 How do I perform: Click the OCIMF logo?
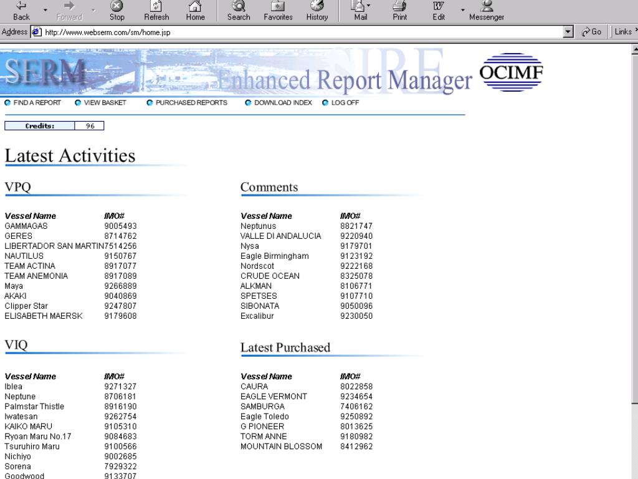point(511,72)
